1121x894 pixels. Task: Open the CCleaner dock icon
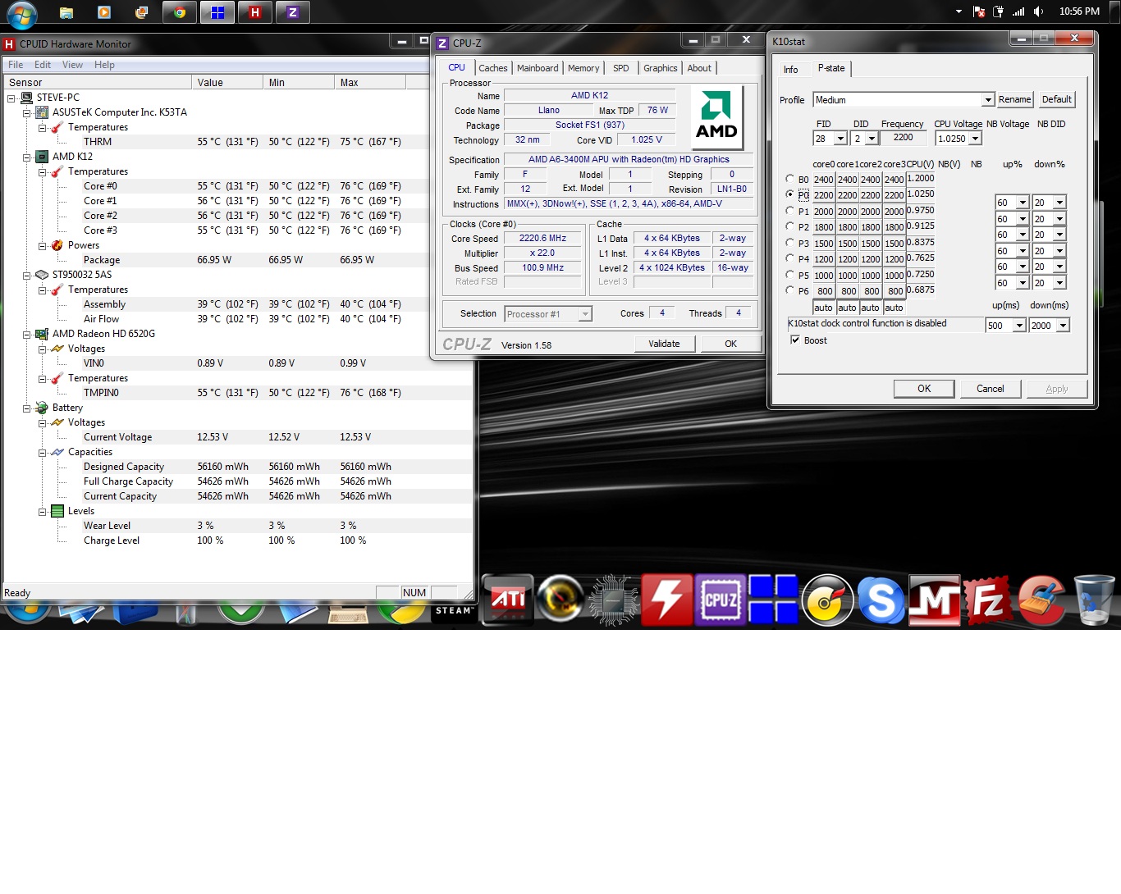coord(1041,600)
